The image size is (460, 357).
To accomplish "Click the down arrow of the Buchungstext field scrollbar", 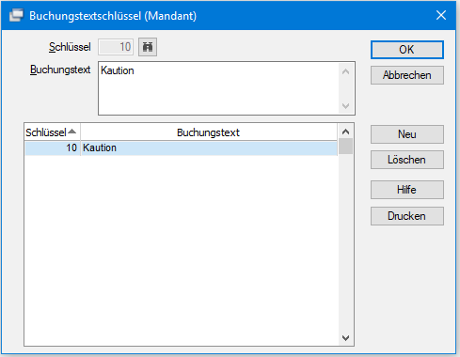I will coord(346,106).
